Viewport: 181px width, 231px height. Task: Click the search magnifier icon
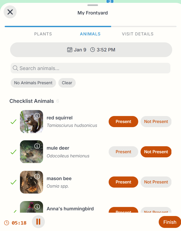point(15,68)
